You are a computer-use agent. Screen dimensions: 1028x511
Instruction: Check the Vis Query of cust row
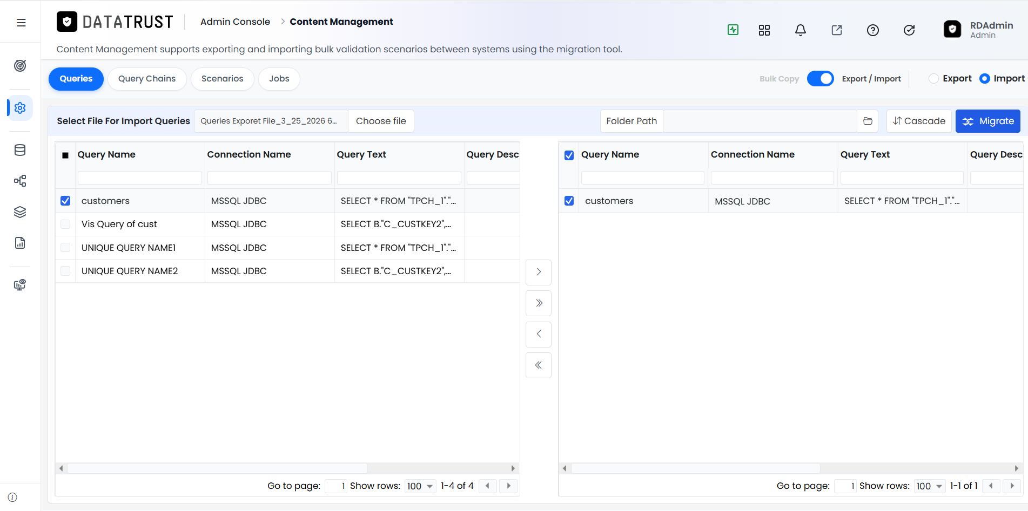click(65, 224)
